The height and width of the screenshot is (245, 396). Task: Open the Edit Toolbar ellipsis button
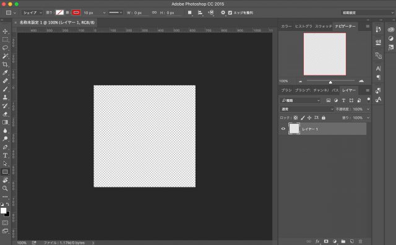[x=5, y=197]
